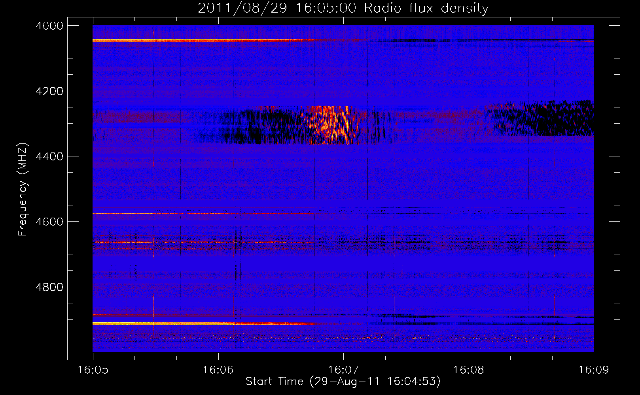
Task: Click the 4000 frequency tick label
Action: point(49,26)
